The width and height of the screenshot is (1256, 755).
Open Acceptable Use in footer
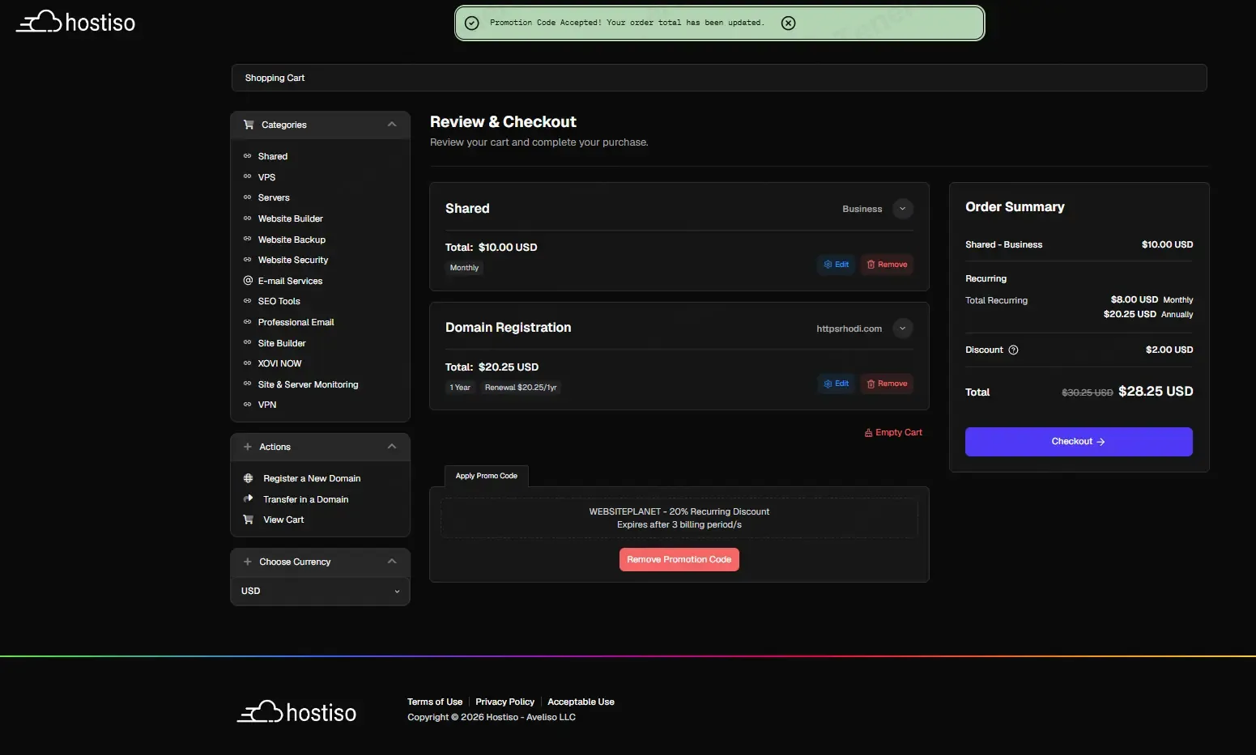coord(581,702)
